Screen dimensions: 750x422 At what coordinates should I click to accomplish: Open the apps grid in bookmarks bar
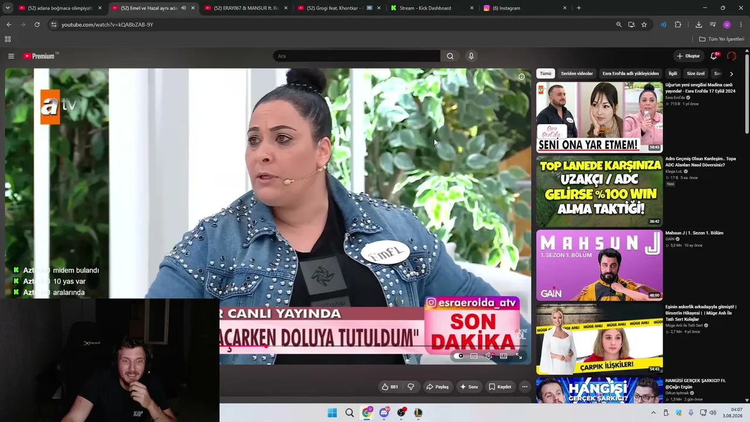[8, 39]
